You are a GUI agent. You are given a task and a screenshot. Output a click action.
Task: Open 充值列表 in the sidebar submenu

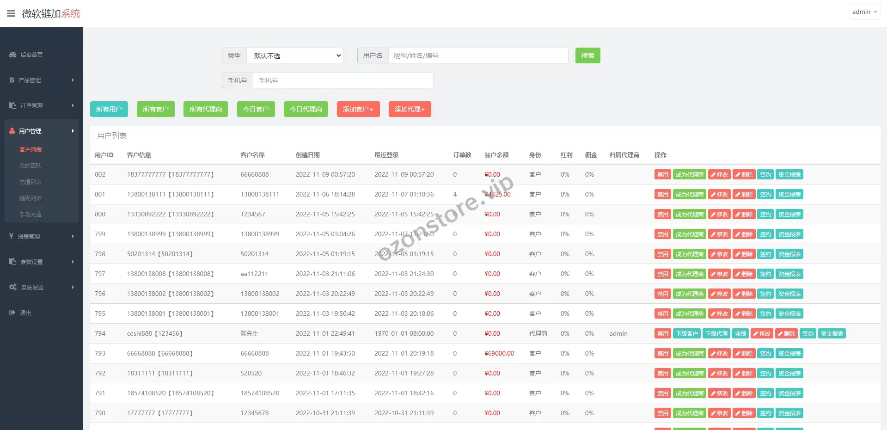coord(31,182)
